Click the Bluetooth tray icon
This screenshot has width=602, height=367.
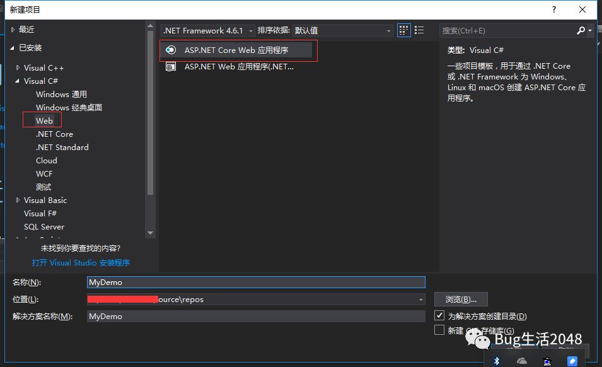coord(497,361)
